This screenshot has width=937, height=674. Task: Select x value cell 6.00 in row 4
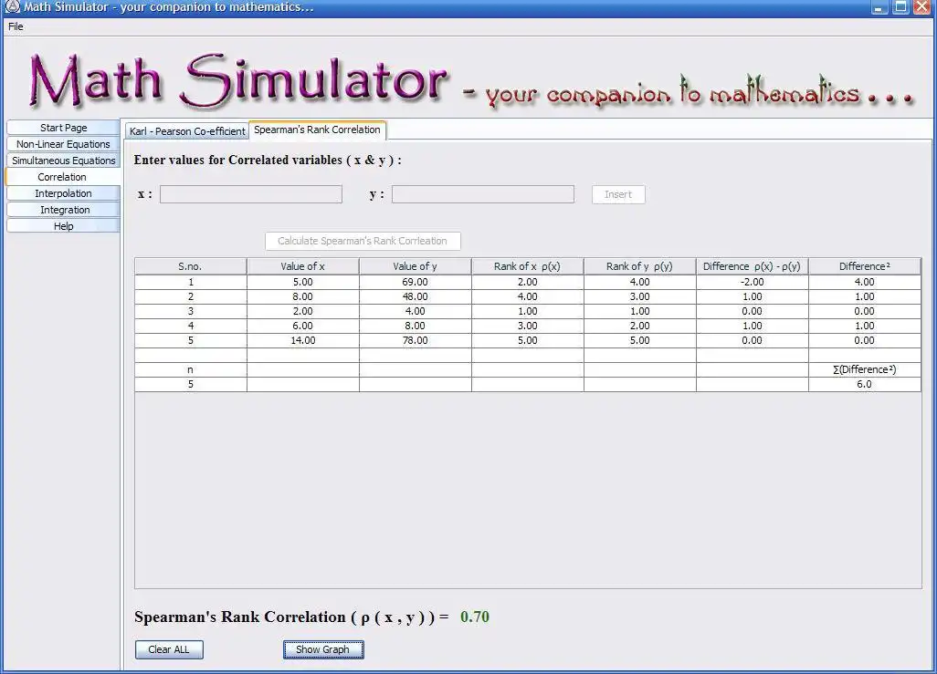tap(303, 326)
